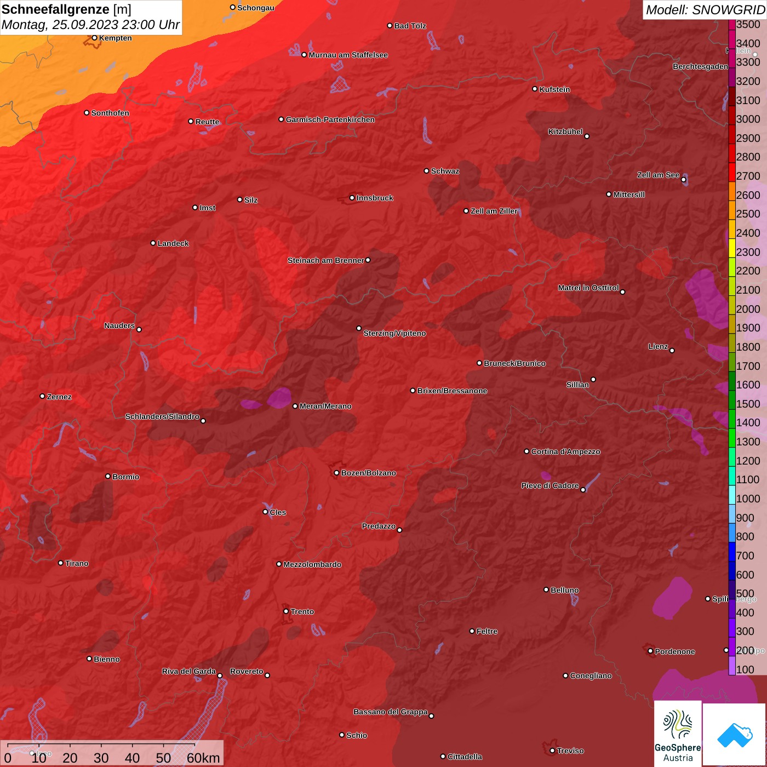
Task: Click the 2700 red legend swatch
Action: pos(731,172)
